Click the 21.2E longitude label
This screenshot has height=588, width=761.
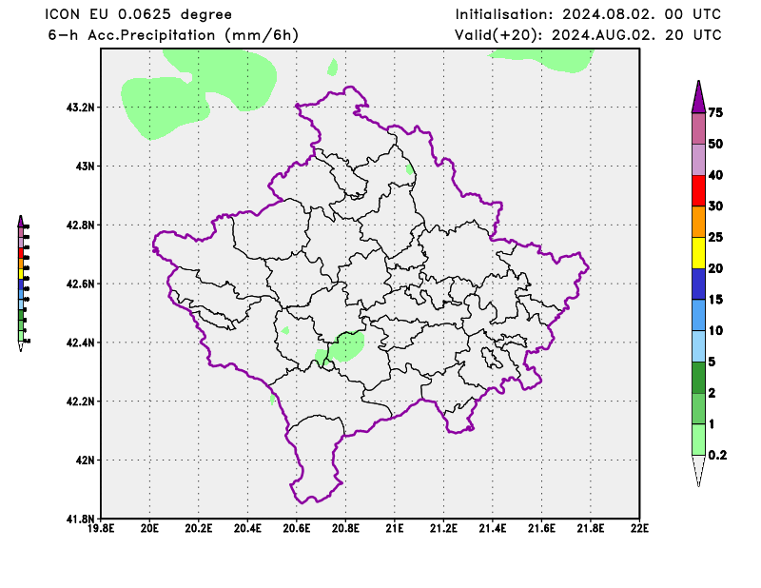pos(443,528)
